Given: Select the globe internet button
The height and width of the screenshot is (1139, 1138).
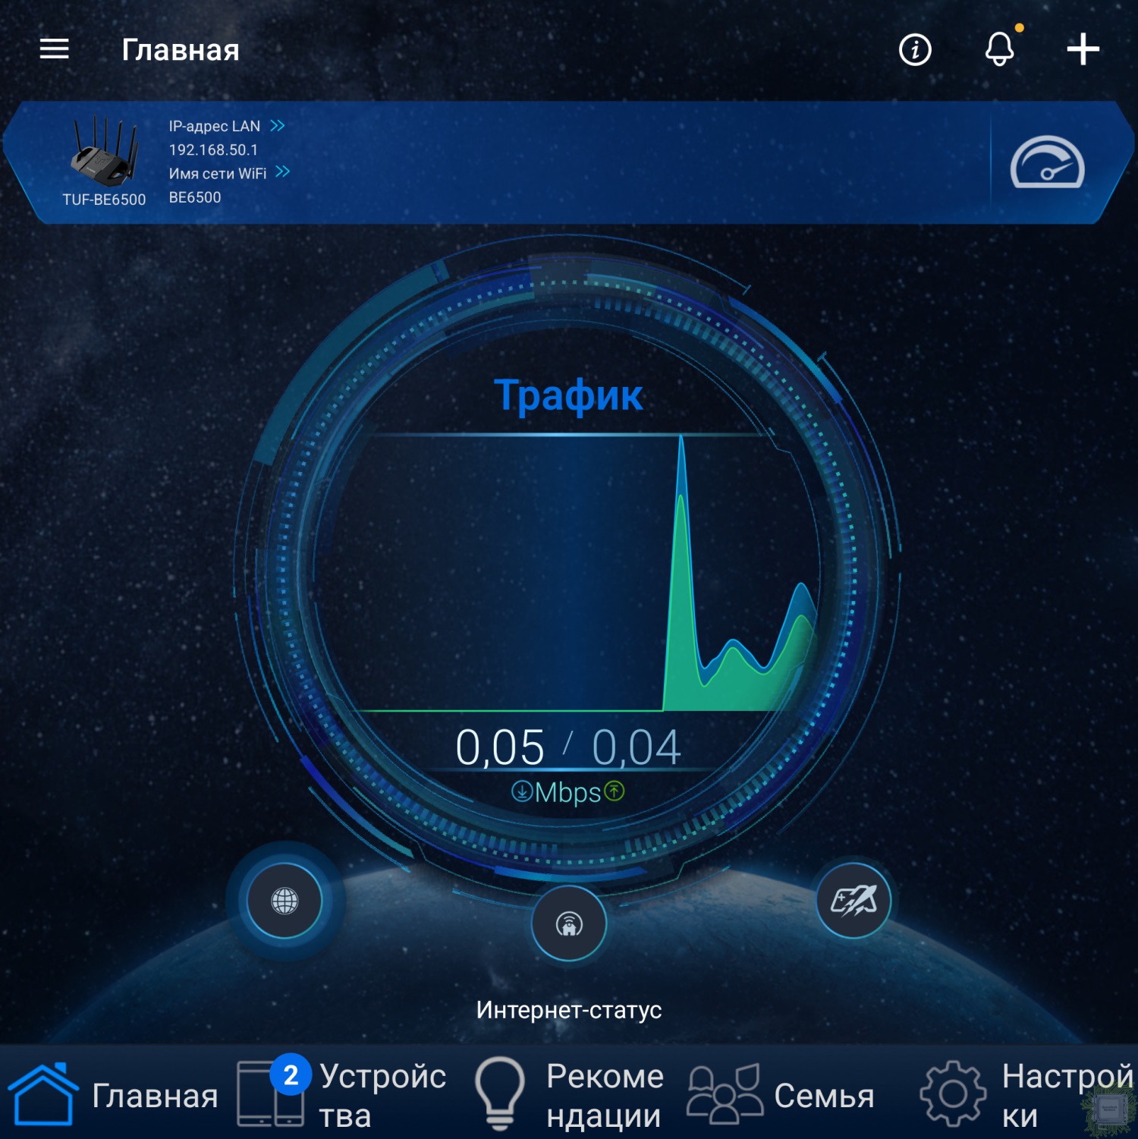Looking at the screenshot, I should (284, 901).
